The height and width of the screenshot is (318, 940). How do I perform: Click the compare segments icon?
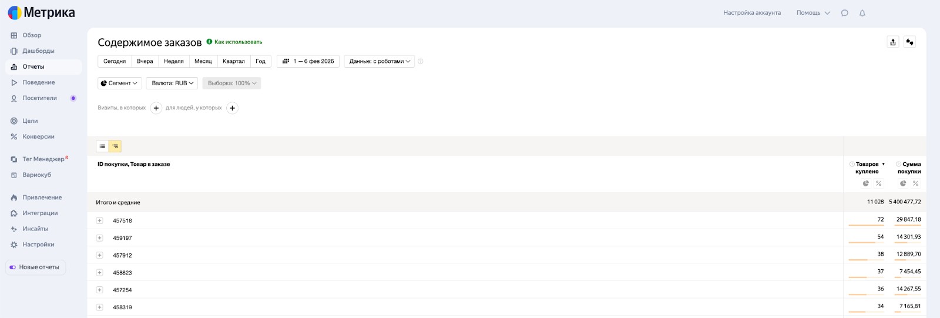coord(909,42)
